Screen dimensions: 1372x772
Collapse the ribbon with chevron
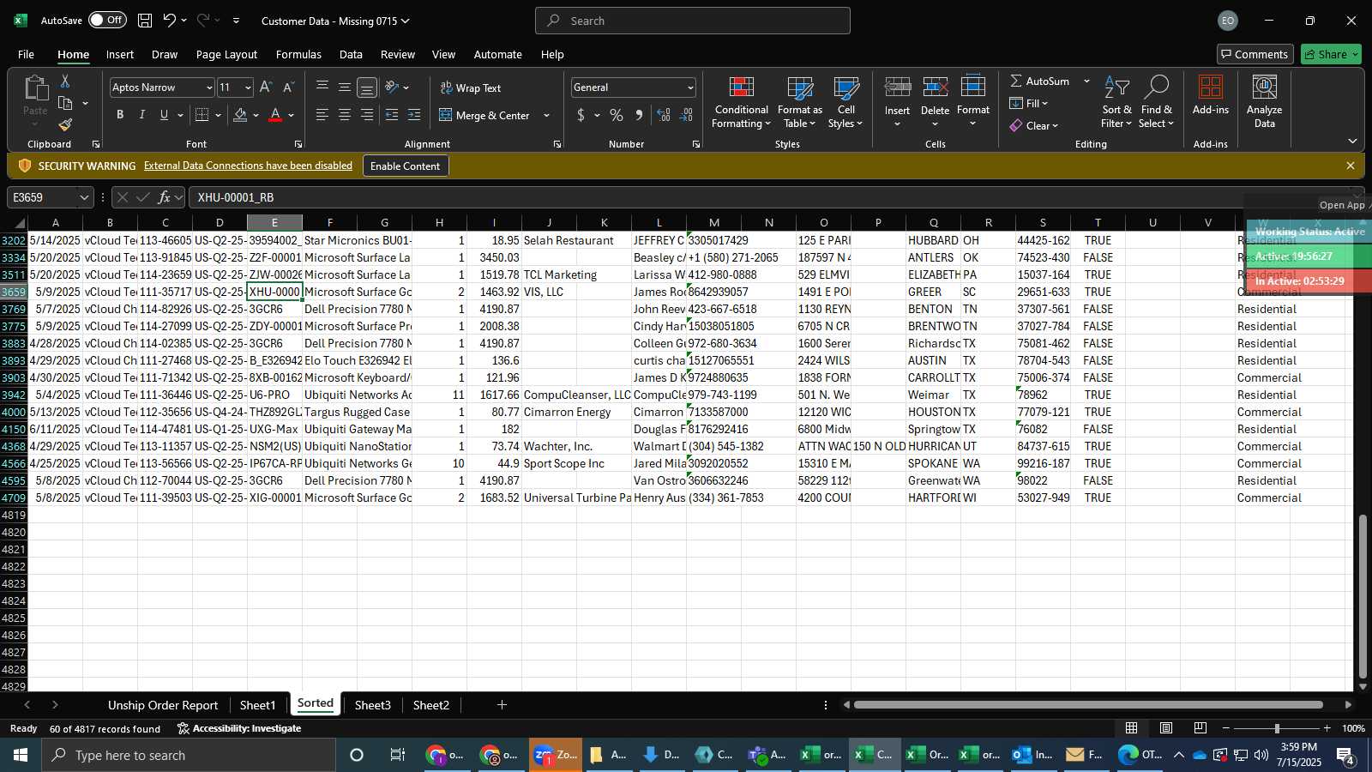(x=1352, y=141)
